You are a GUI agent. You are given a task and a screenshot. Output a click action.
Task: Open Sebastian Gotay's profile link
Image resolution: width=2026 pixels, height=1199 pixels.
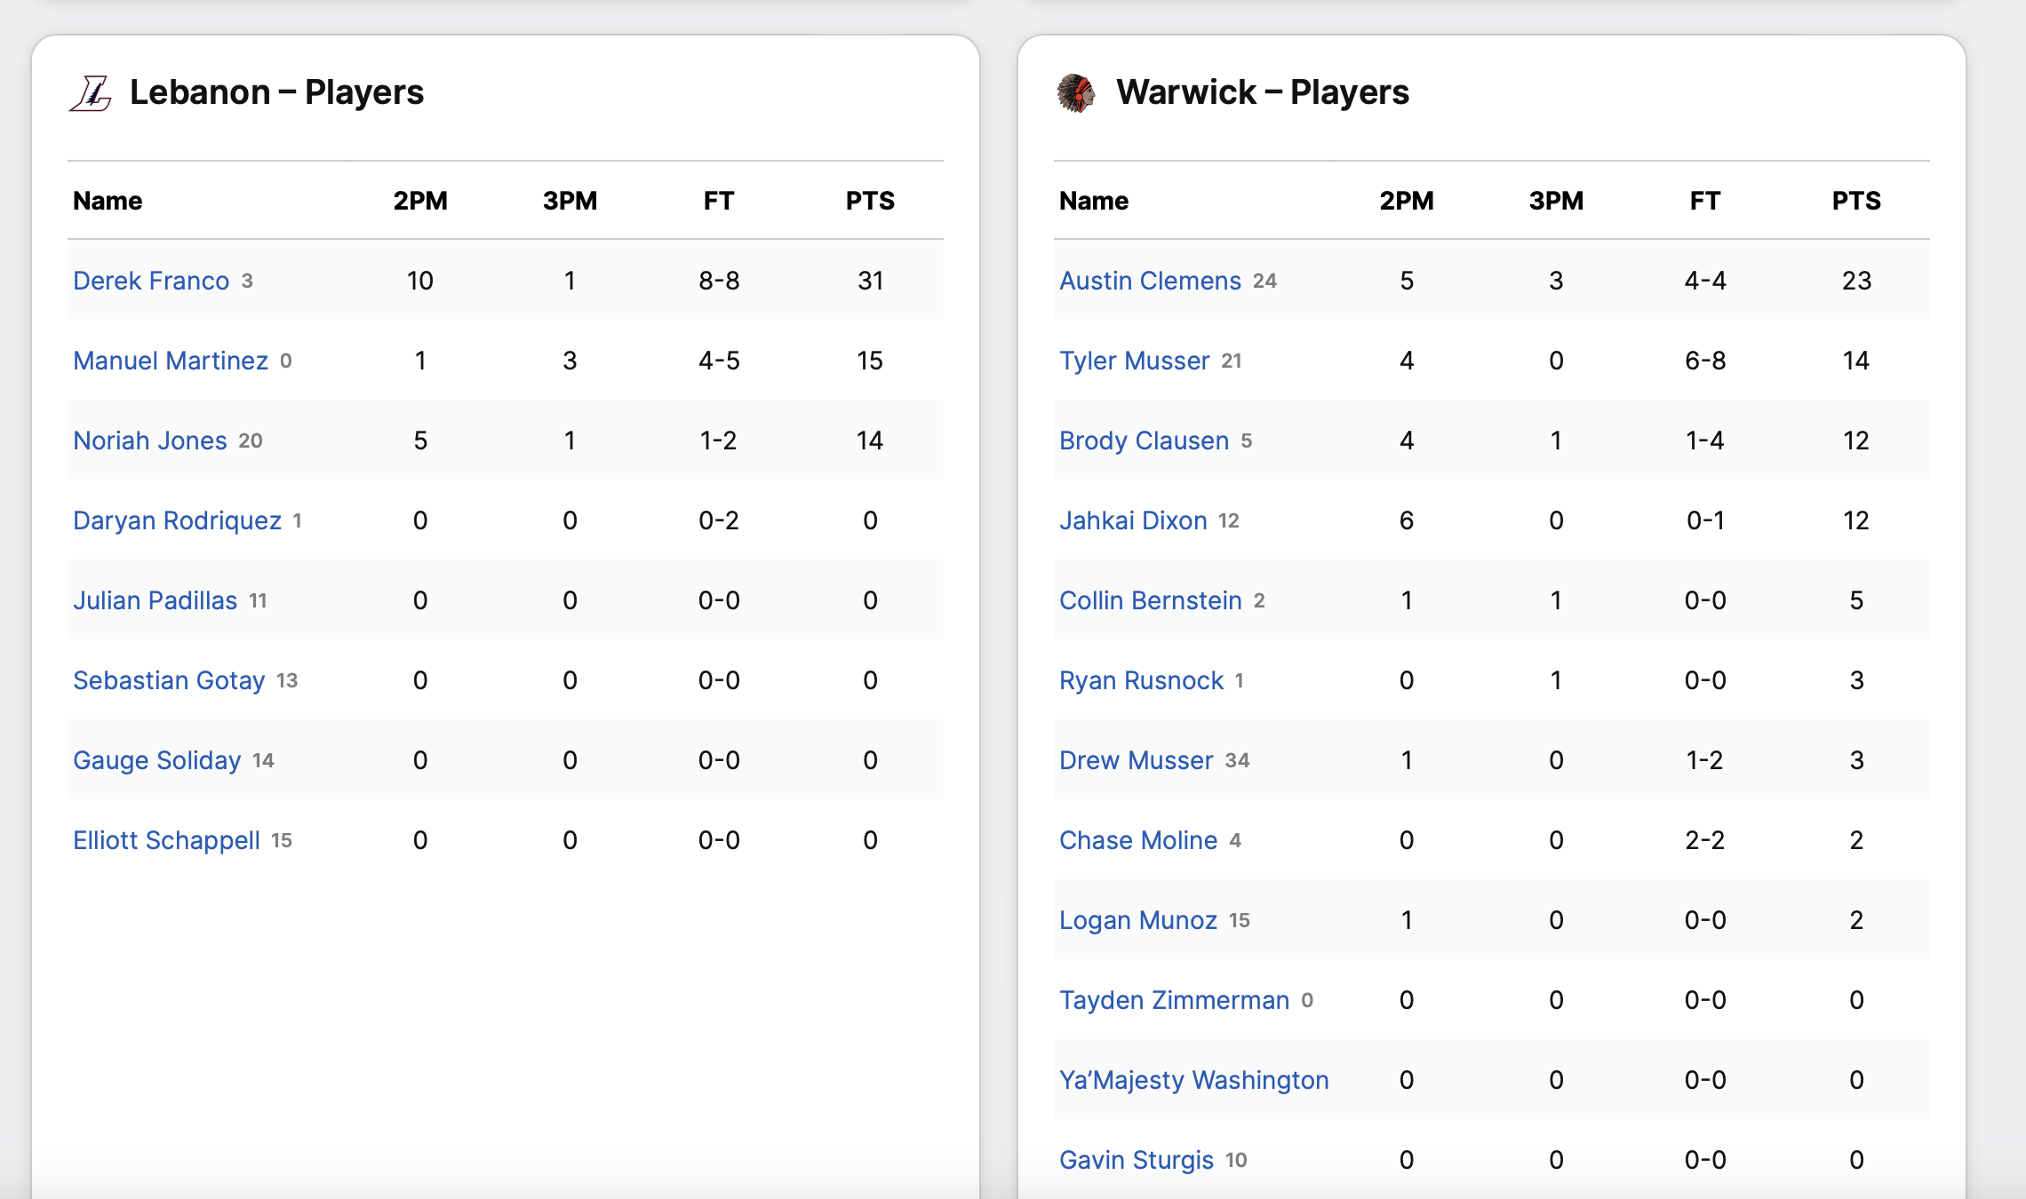tap(169, 680)
